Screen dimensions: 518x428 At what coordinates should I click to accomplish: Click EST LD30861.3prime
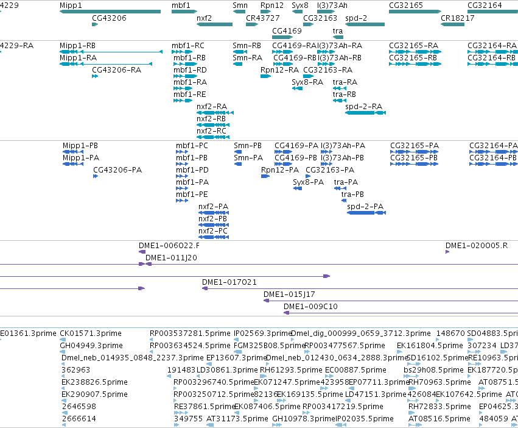[227, 369]
